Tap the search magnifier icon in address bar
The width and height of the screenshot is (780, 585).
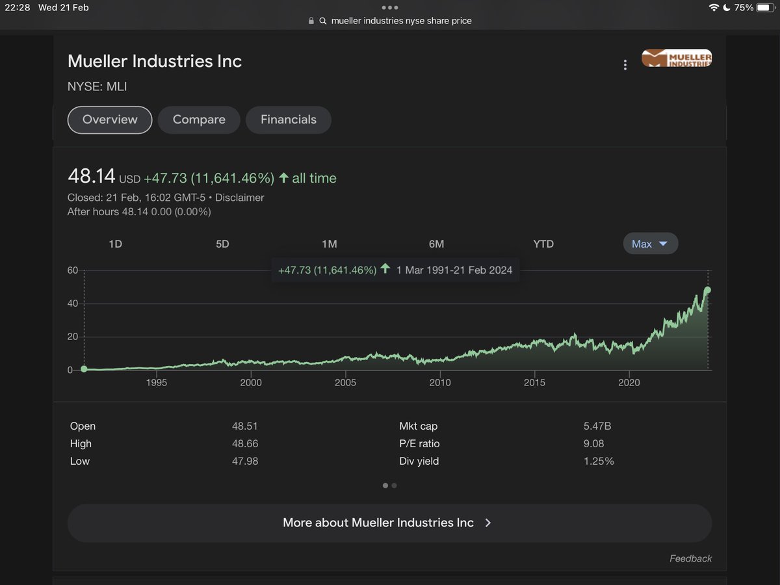pyautogui.click(x=323, y=21)
